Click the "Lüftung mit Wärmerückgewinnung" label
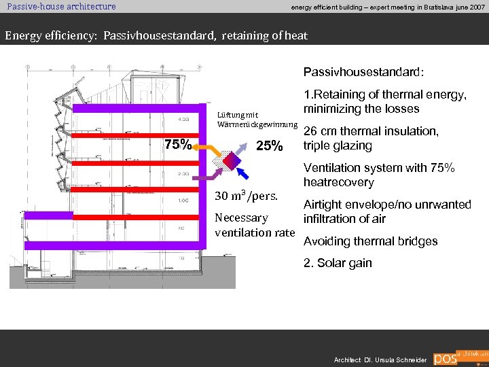 point(257,120)
